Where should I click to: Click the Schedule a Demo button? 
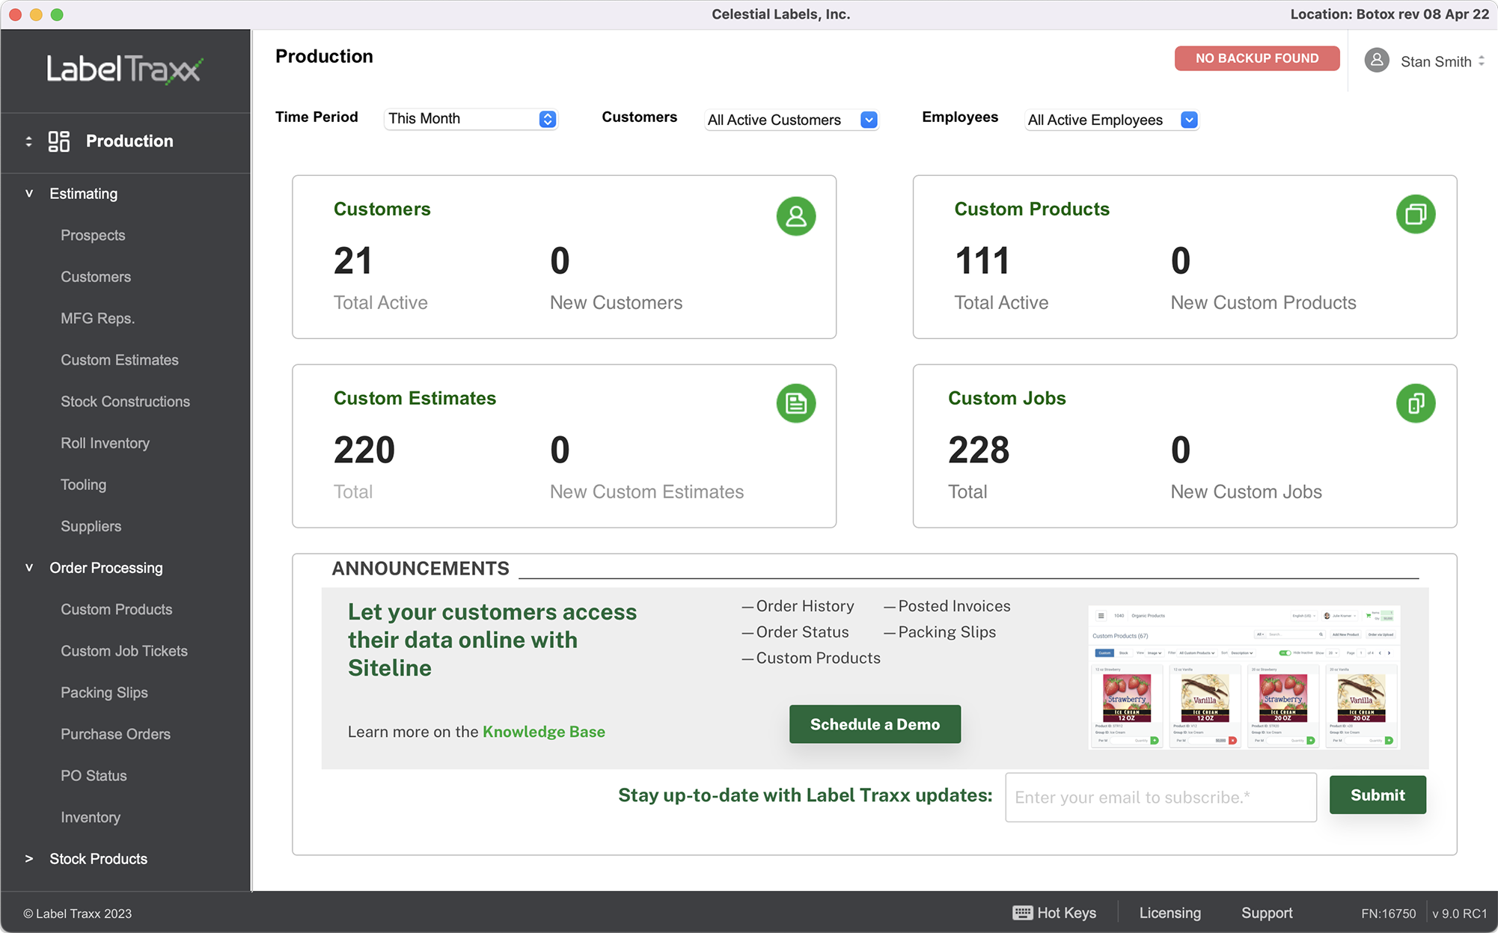tap(875, 724)
